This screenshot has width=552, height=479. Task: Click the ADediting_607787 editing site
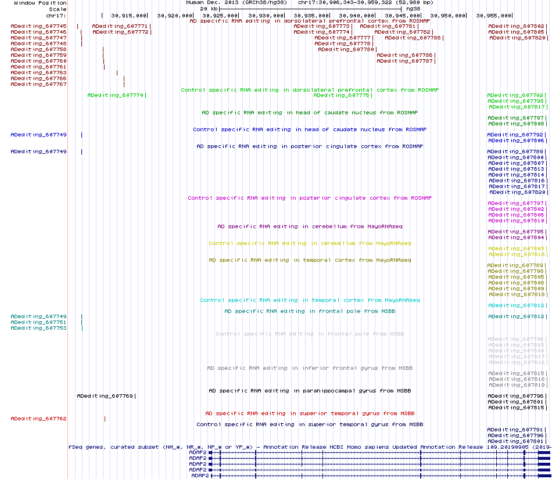(406, 61)
